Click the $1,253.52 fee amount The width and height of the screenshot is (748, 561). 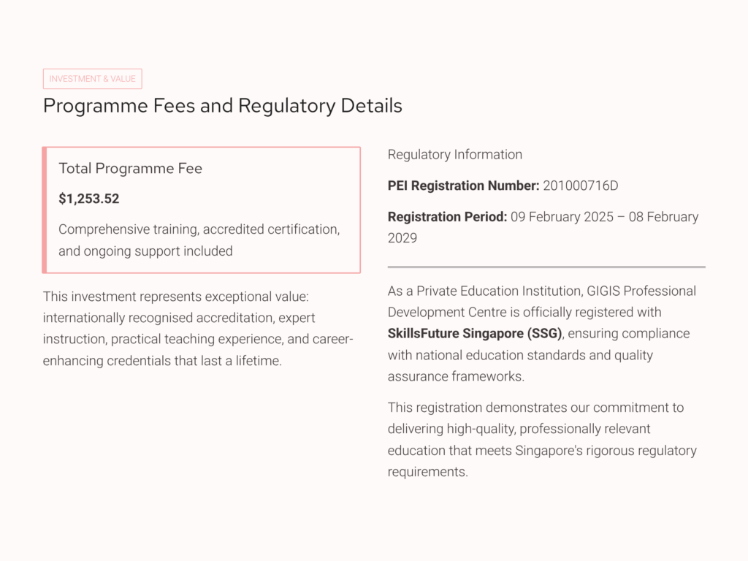88,199
